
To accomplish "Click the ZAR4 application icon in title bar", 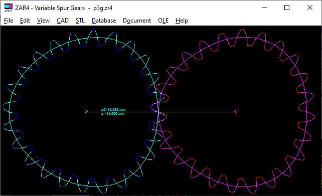I will [8, 8].
